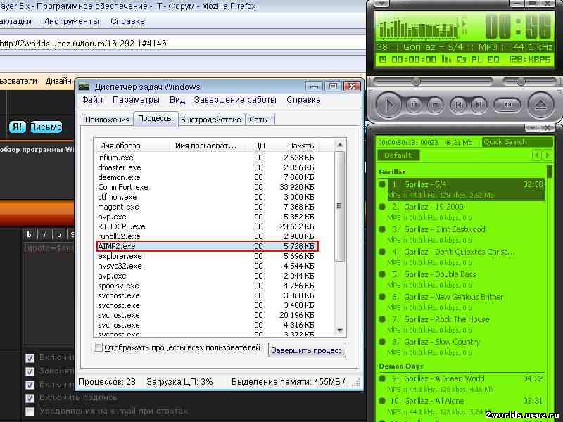Uncheck the checkbox labeled 'Заменят…' on forum
Screen dimensions: 563x422
pos(30,371)
